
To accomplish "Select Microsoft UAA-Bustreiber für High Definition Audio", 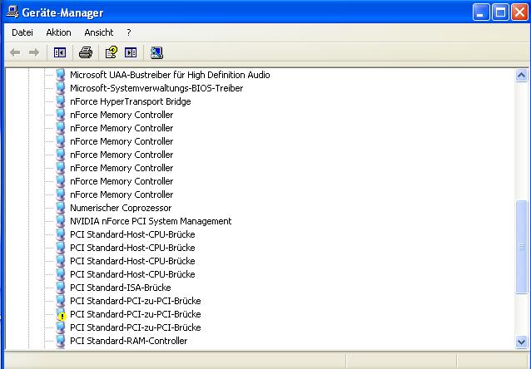I will [170, 75].
